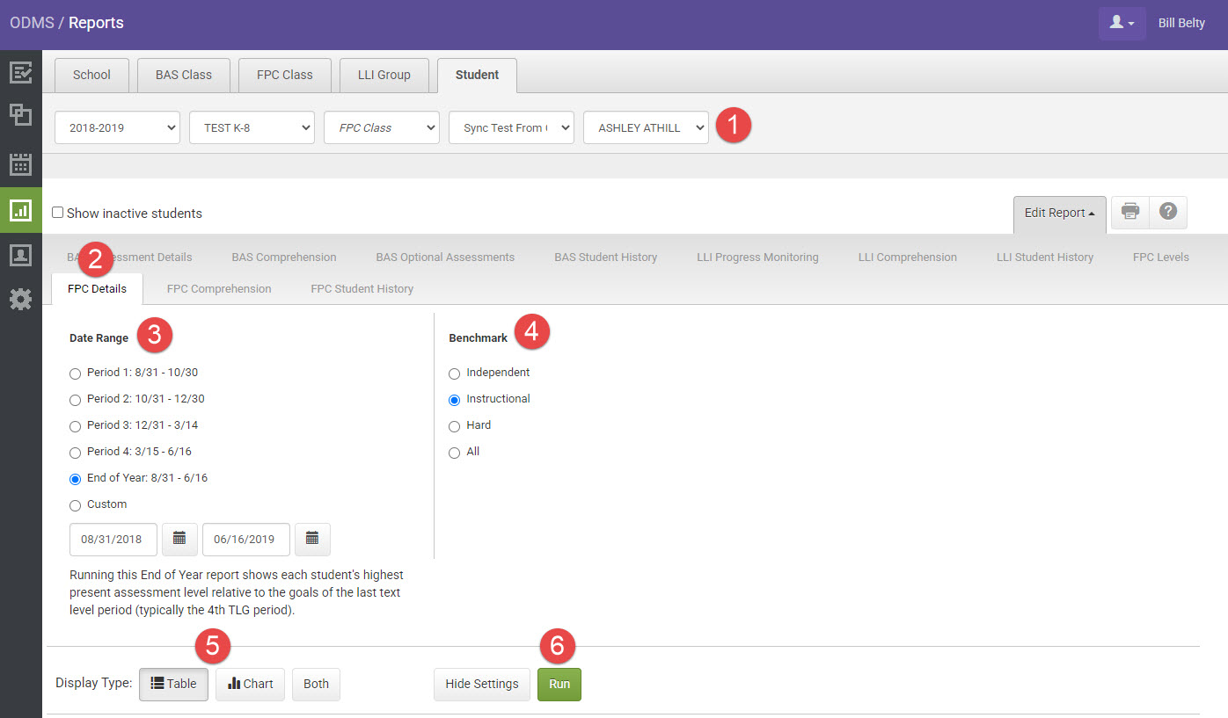Open the start date calendar picker
The height and width of the screenshot is (718, 1228).
[179, 540]
